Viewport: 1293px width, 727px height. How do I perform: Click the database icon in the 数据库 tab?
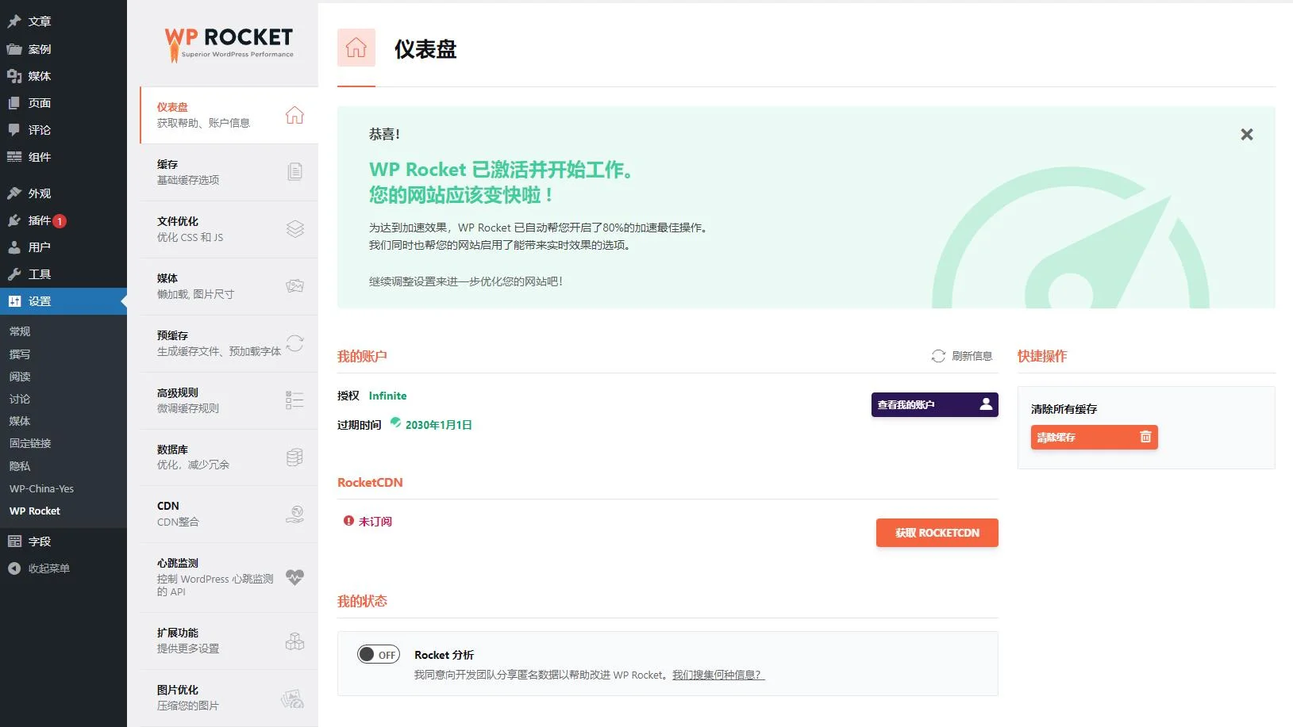294,457
